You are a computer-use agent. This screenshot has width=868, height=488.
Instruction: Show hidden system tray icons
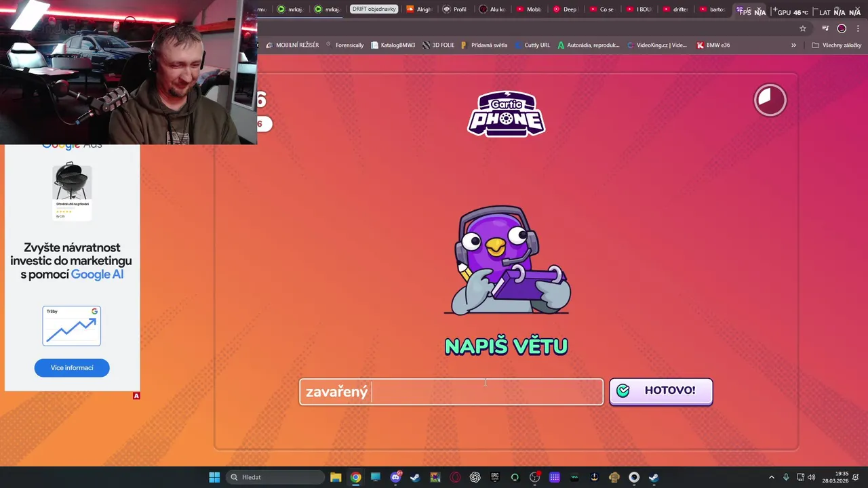coord(771,477)
